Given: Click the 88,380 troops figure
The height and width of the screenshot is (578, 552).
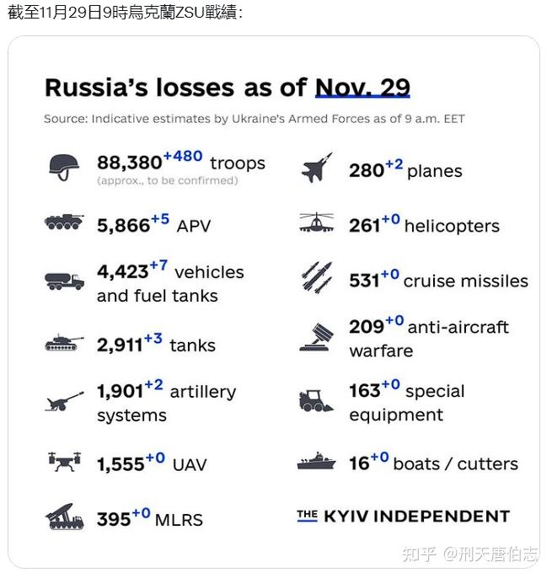Looking at the screenshot, I should [129, 163].
